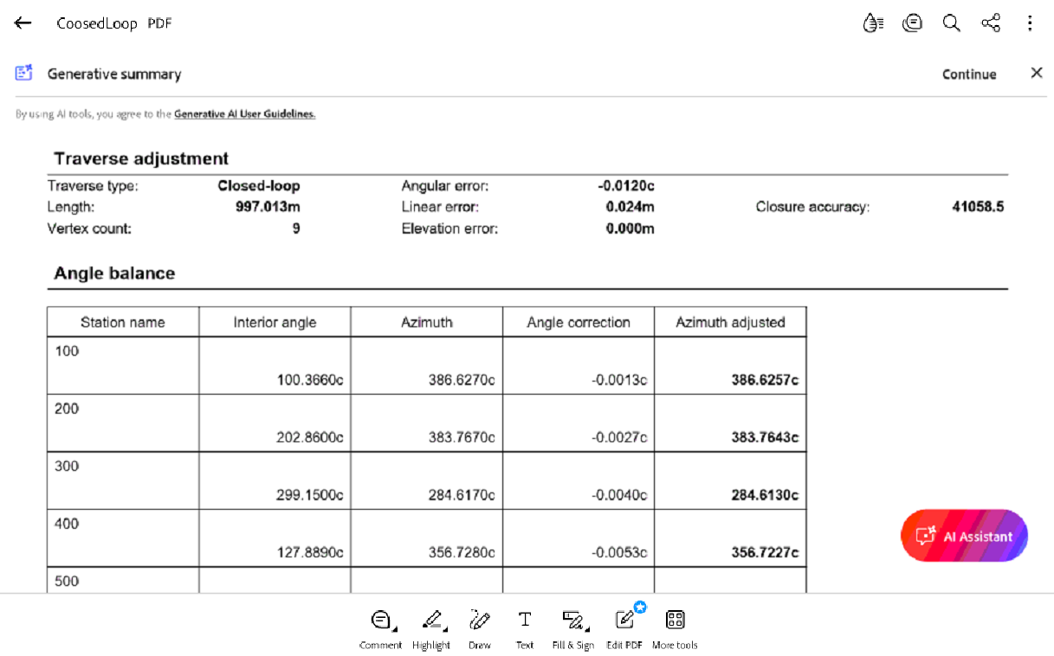Open the Generative AI User Guidelines link
1054x656 pixels.
coord(244,114)
